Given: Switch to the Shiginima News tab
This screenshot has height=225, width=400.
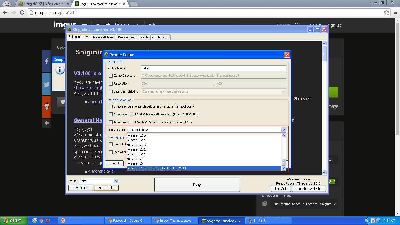Looking at the screenshot, I should tap(79, 37).
